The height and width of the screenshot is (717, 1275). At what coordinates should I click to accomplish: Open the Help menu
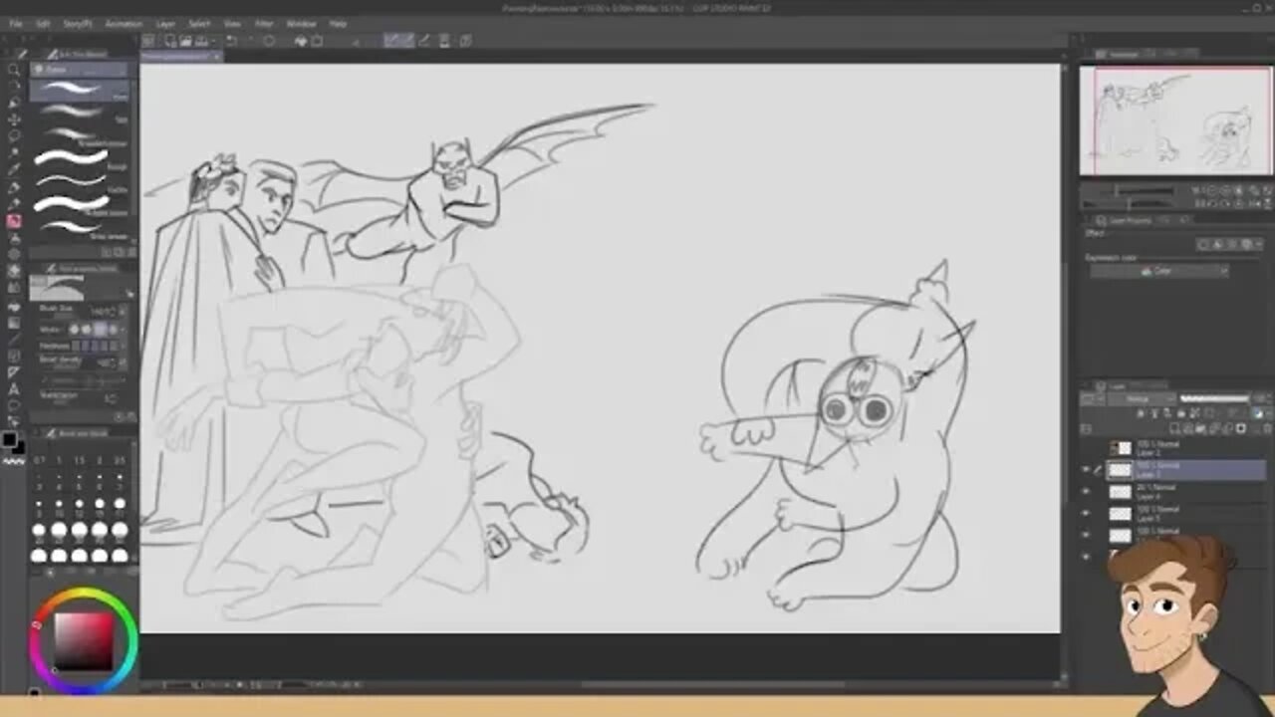pos(338,23)
